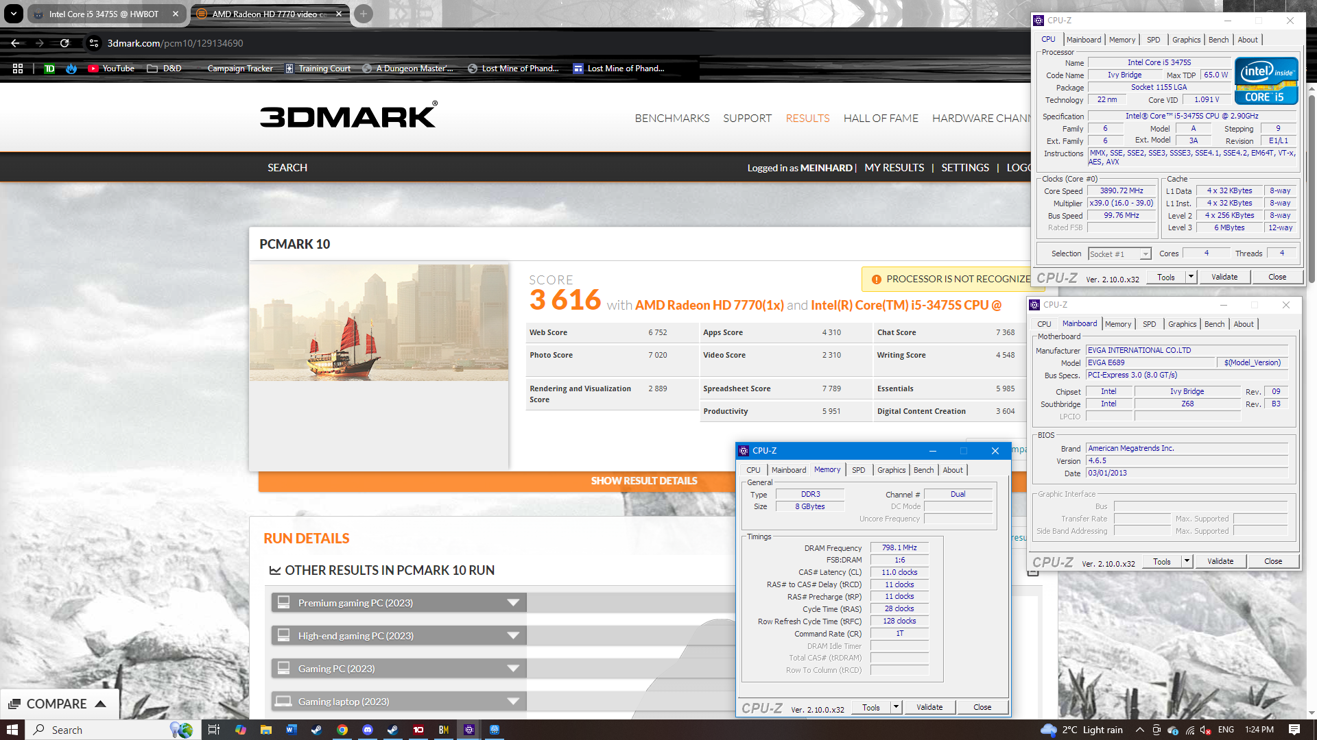Open the BM app on the taskbar
The height and width of the screenshot is (740, 1317).
(x=444, y=730)
